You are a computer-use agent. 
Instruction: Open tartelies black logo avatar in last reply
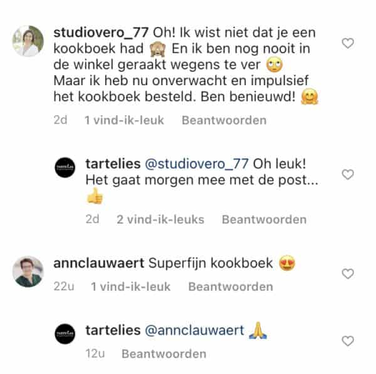coord(65,334)
